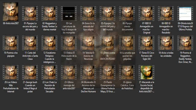Image resolution: width=196 pixels, height=110 pixels.
Task: Click file name text 00-Anticristo2007
Action: [x=11, y=23]
